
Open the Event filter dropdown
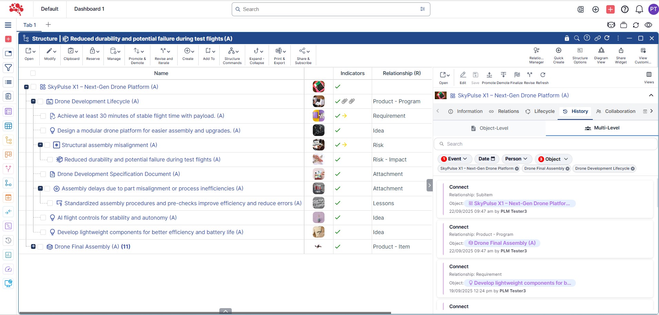(x=455, y=159)
